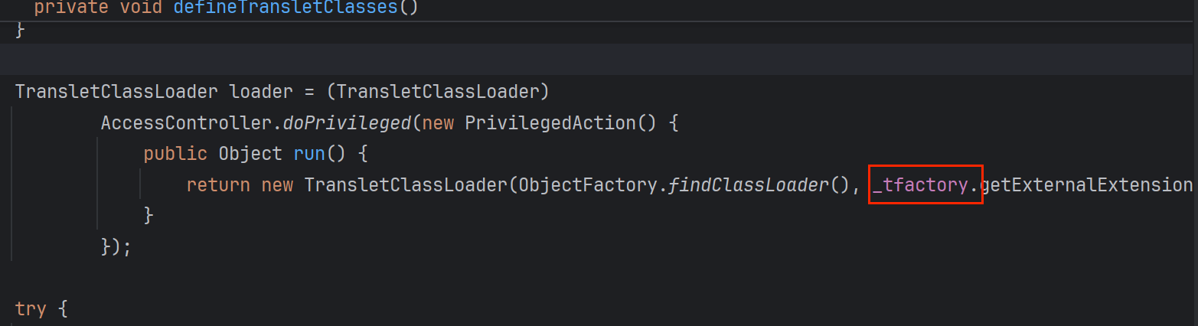The image size is (1198, 326).
Task: Click the public keyword before Object
Action: (175, 154)
